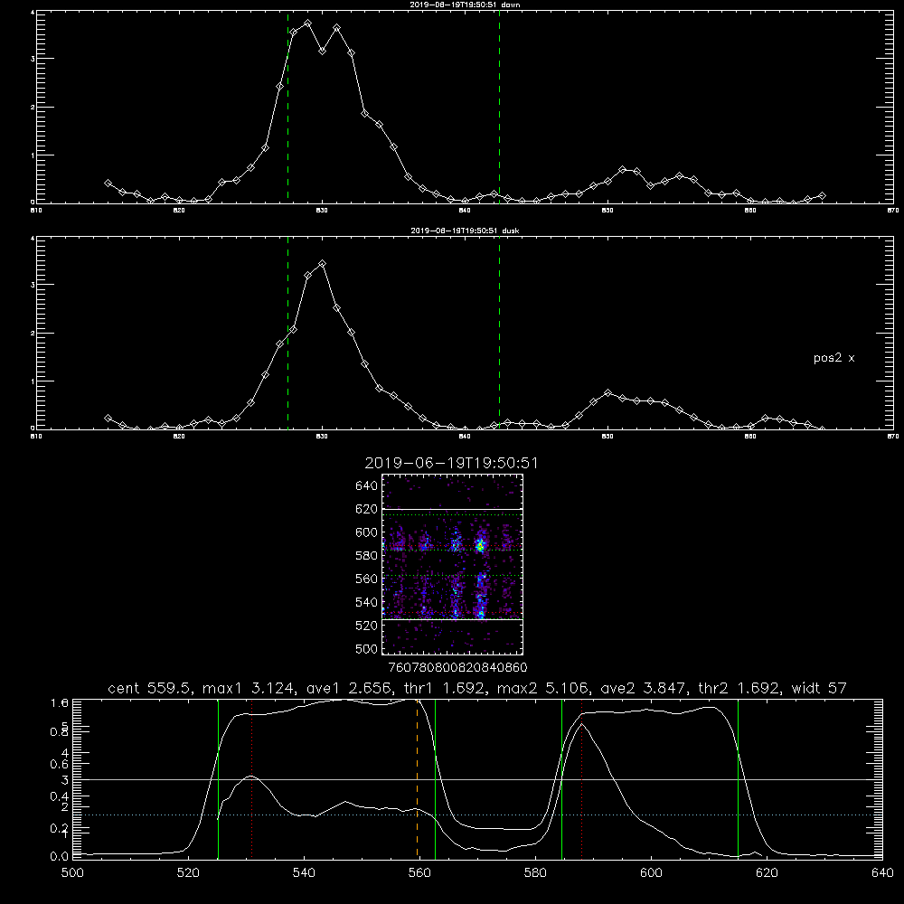Click the timestamp title above the heatmap image

451,463
